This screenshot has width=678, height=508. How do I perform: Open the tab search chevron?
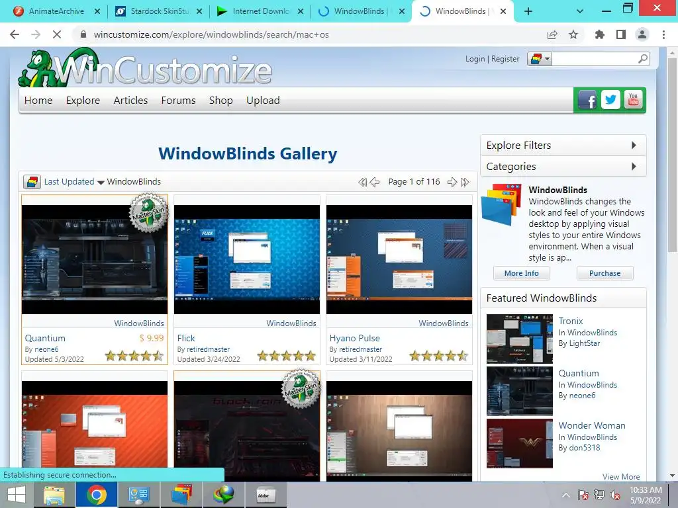pyautogui.click(x=580, y=11)
